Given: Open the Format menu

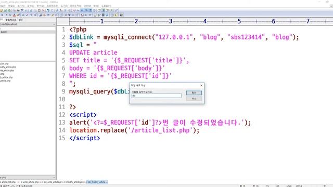Looking at the screenshot, I should click(87, 6).
